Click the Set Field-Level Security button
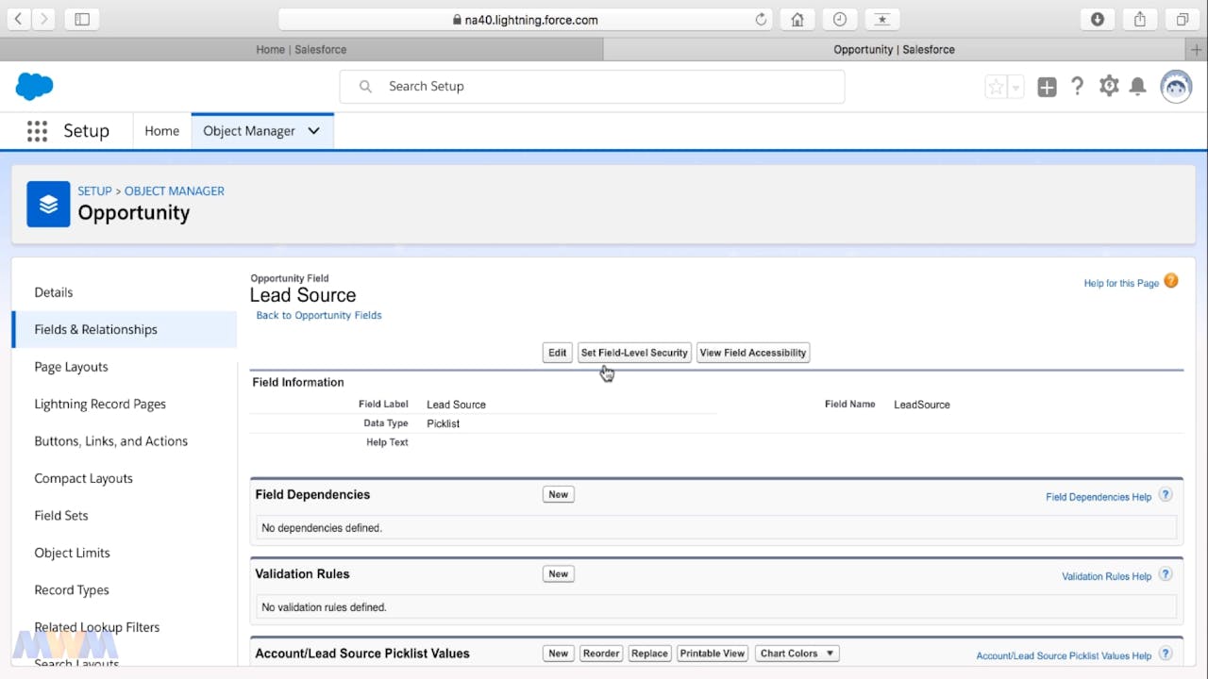 [x=634, y=353]
